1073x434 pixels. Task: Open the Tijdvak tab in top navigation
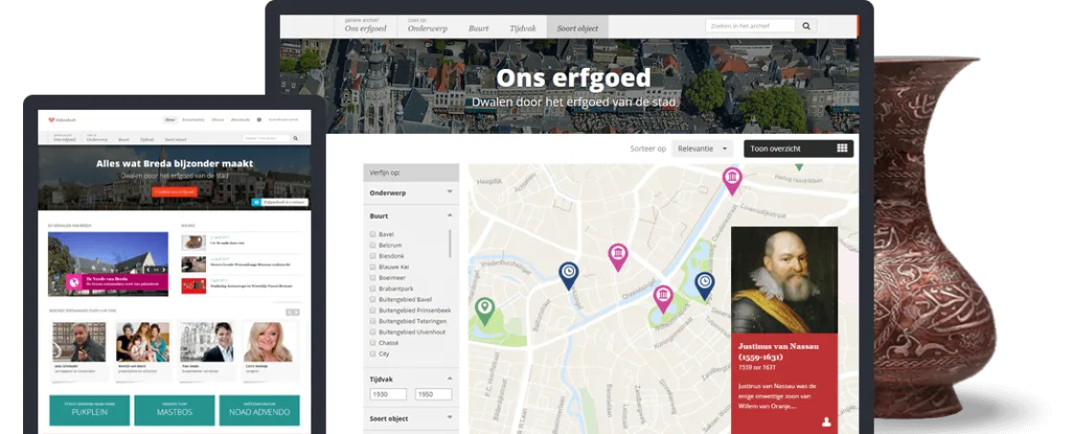coord(523,28)
